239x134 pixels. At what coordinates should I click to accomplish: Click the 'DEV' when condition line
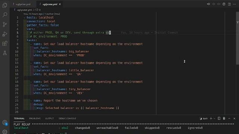pos(59,93)
